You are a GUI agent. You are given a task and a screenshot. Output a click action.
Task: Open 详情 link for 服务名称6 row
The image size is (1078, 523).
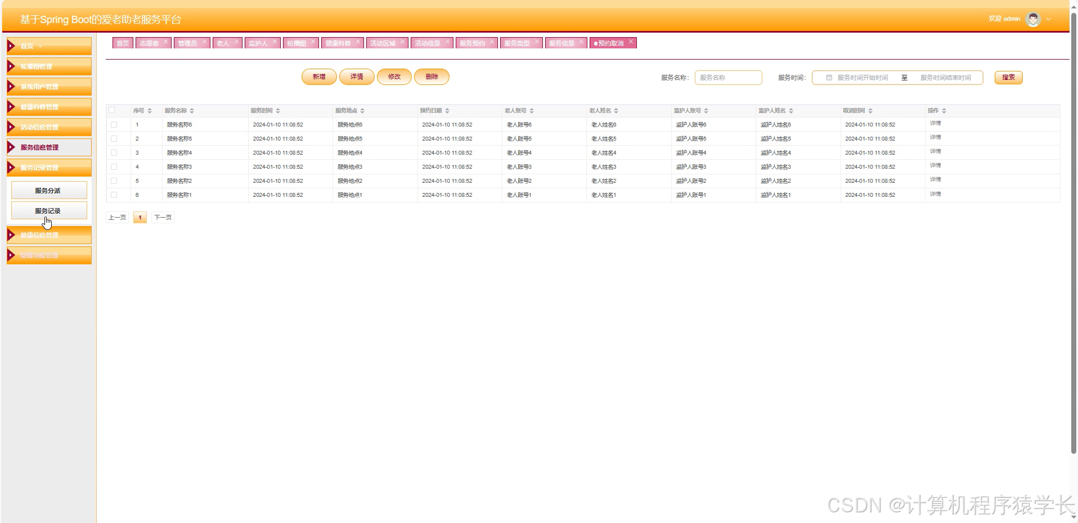pos(935,123)
